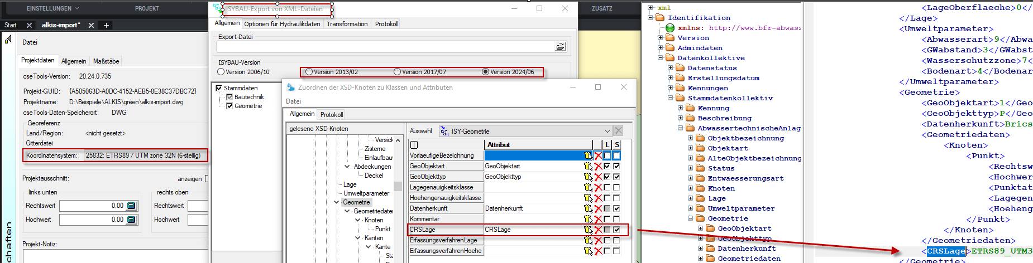This screenshot has width=1033, height=263.
Task: Collapse Datenkollektive node in XML tree
Action: tap(660, 58)
